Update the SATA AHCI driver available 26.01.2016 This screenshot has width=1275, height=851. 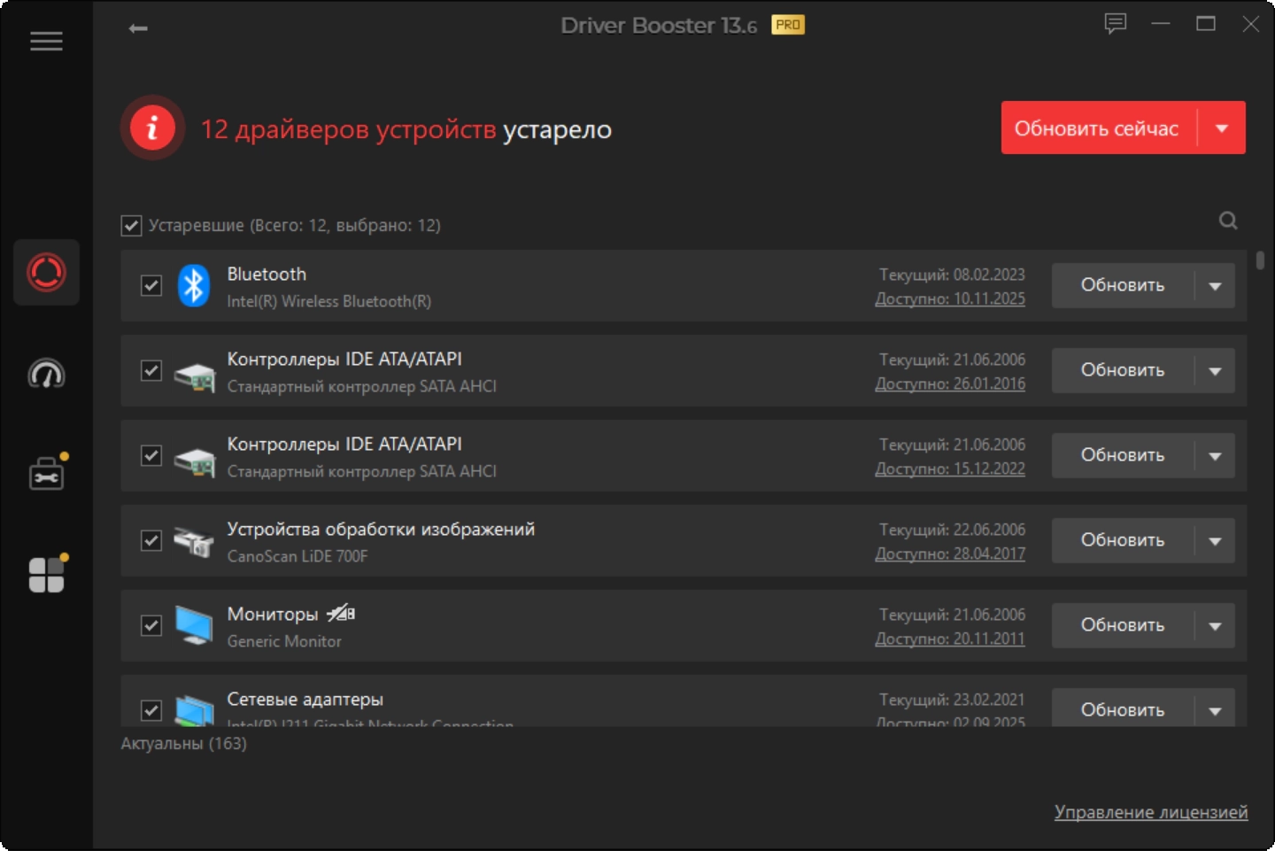[1123, 371]
